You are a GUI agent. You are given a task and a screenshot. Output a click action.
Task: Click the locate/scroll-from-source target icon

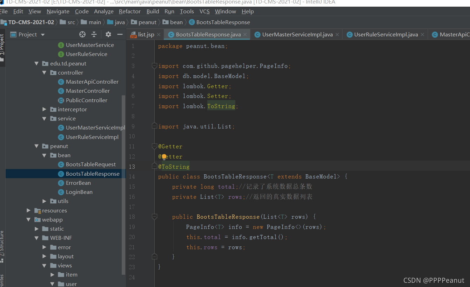point(82,34)
